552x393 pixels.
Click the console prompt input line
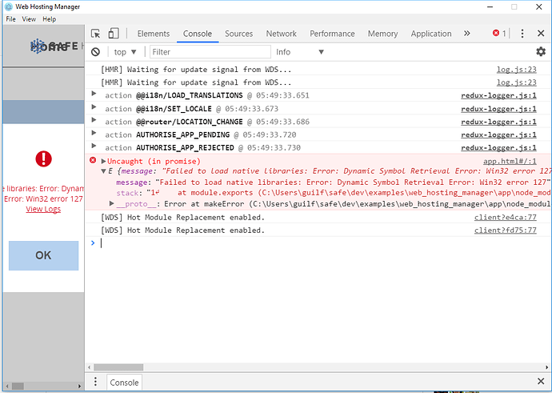[x=317, y=243]
